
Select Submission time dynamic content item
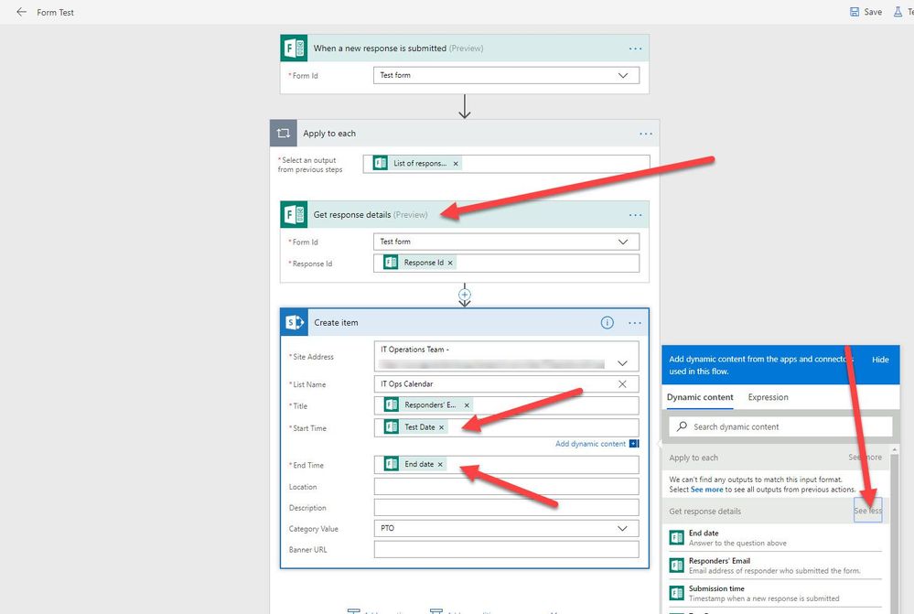(x=775, y=594)
